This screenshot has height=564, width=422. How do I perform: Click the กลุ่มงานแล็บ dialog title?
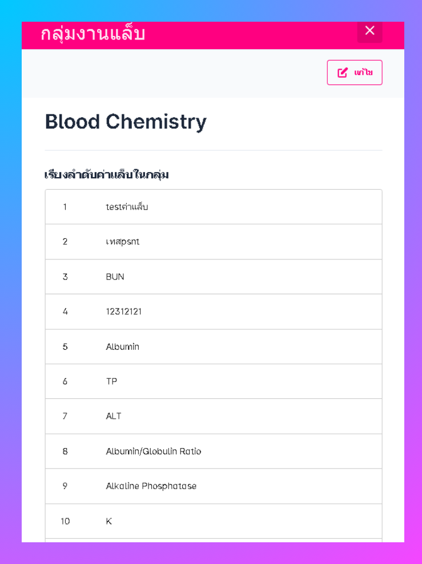coord(93,34)
